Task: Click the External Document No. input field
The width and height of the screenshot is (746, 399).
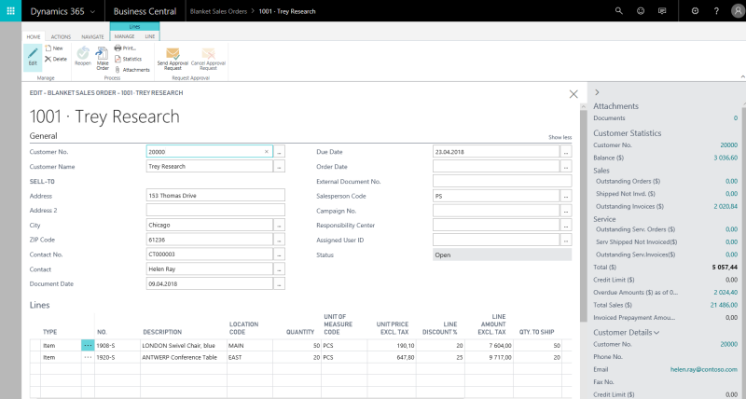Action: click(x=502, y=181)
